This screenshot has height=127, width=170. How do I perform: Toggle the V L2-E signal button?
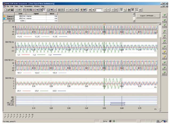pos(164,21)
